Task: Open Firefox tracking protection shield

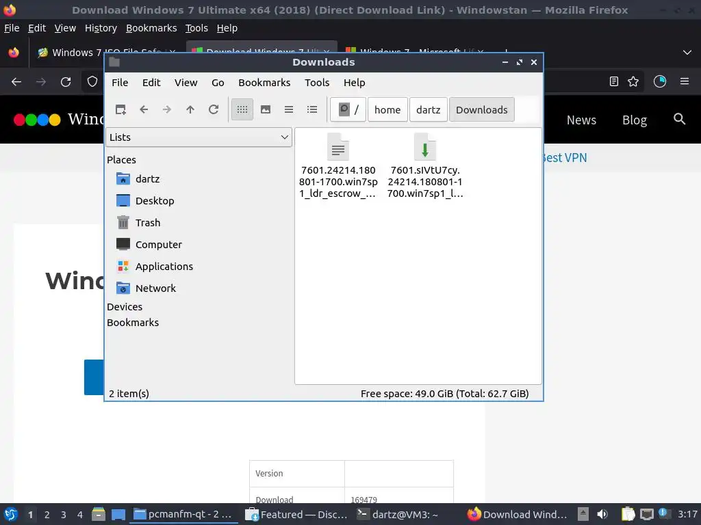Action: (92, 82)
